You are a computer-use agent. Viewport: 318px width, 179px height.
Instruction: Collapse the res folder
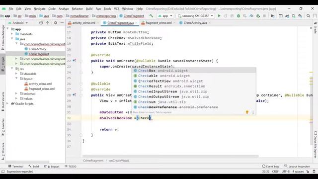[x=12, y=69]
